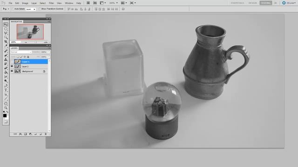
Task: Enable the Auto-Select checkbox
Action: (13, 9)
